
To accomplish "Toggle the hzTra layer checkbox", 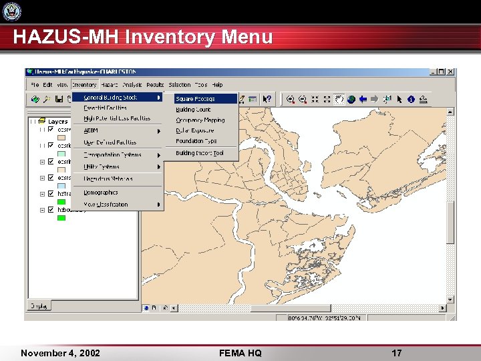I will [x=51, y=194].
